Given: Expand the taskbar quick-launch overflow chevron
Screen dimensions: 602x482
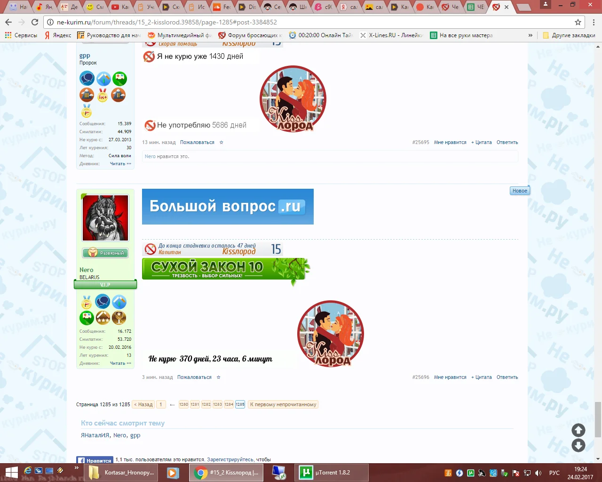Looking at the screenshot, I should [77, 468].
